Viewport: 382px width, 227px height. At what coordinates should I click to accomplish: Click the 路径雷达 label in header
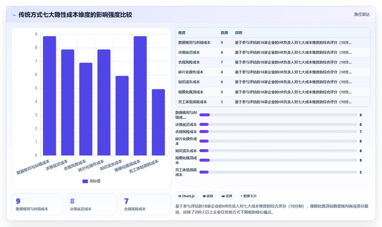point(362,14)
